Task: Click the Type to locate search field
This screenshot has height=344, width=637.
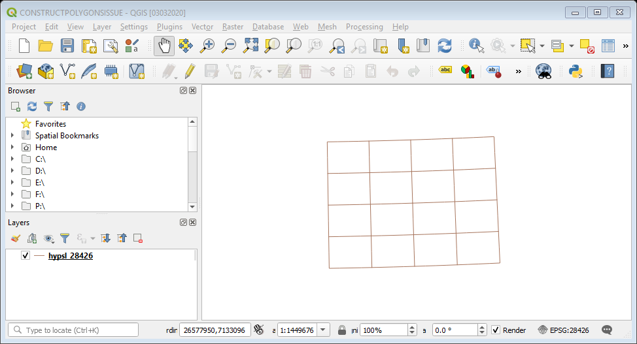Action: [73, 330]
